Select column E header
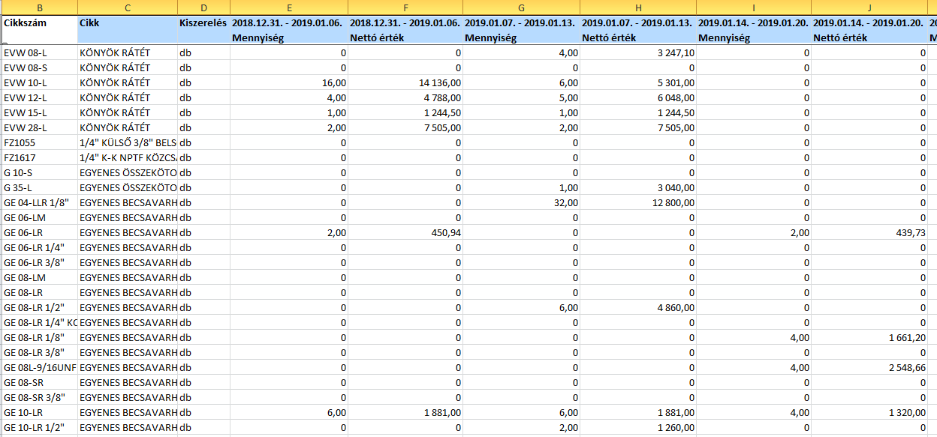This screenshot has height=437, width=937. click(x=288, y=7)
